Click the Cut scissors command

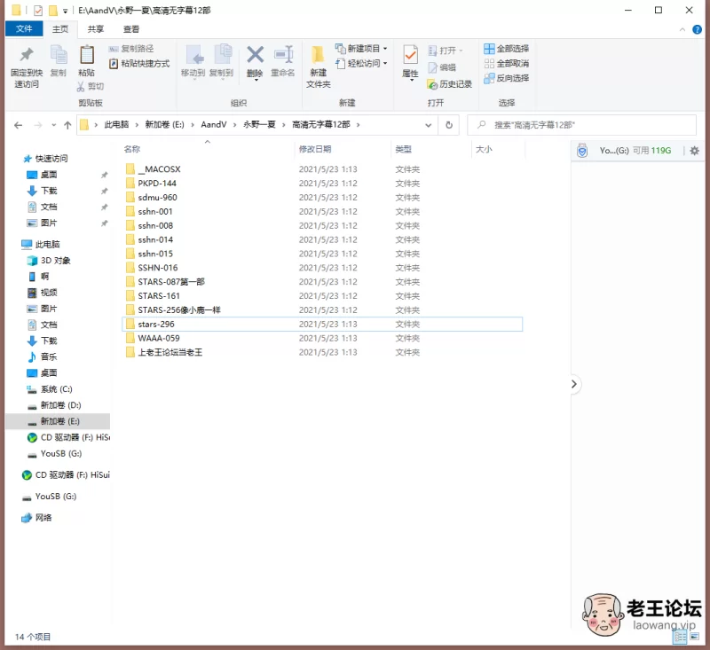91,86
